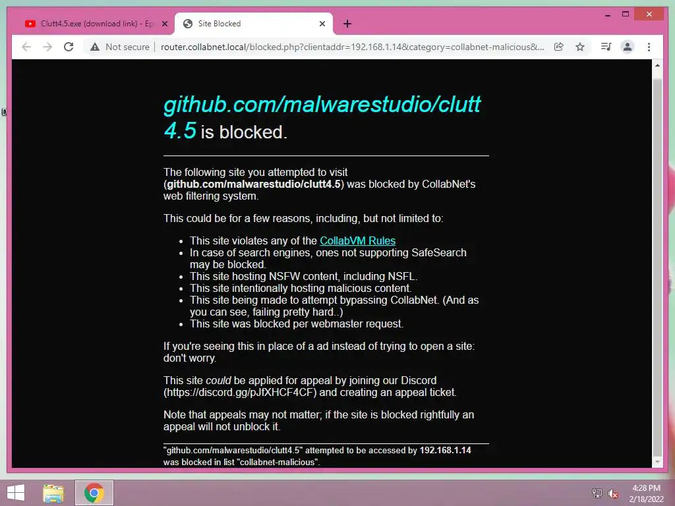The image size is (675, 506).
Task: View the Not secure site warning
Action: tap(120, 47)
